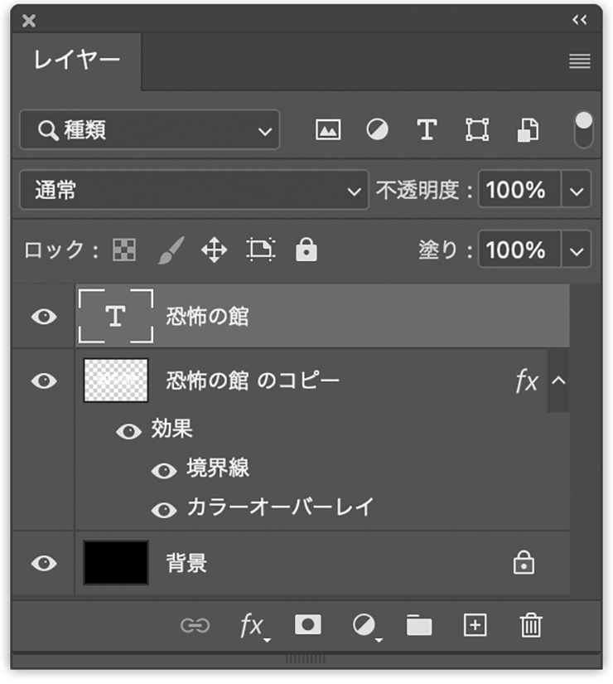Create a new layer group folder

419,625
